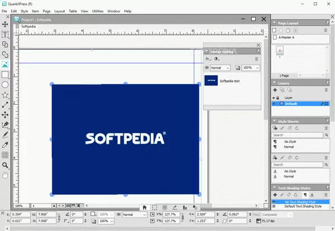Select the Softpedia test image entry
335x231 pixels.
[x=232, y=81]
